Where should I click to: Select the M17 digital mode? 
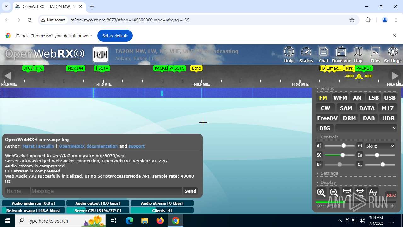pyautogui.click(x=388, y=108)
